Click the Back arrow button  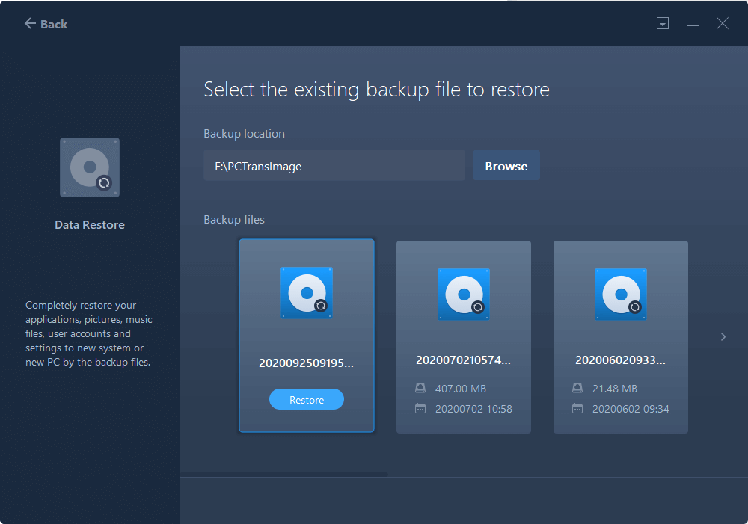click(45, 24)
